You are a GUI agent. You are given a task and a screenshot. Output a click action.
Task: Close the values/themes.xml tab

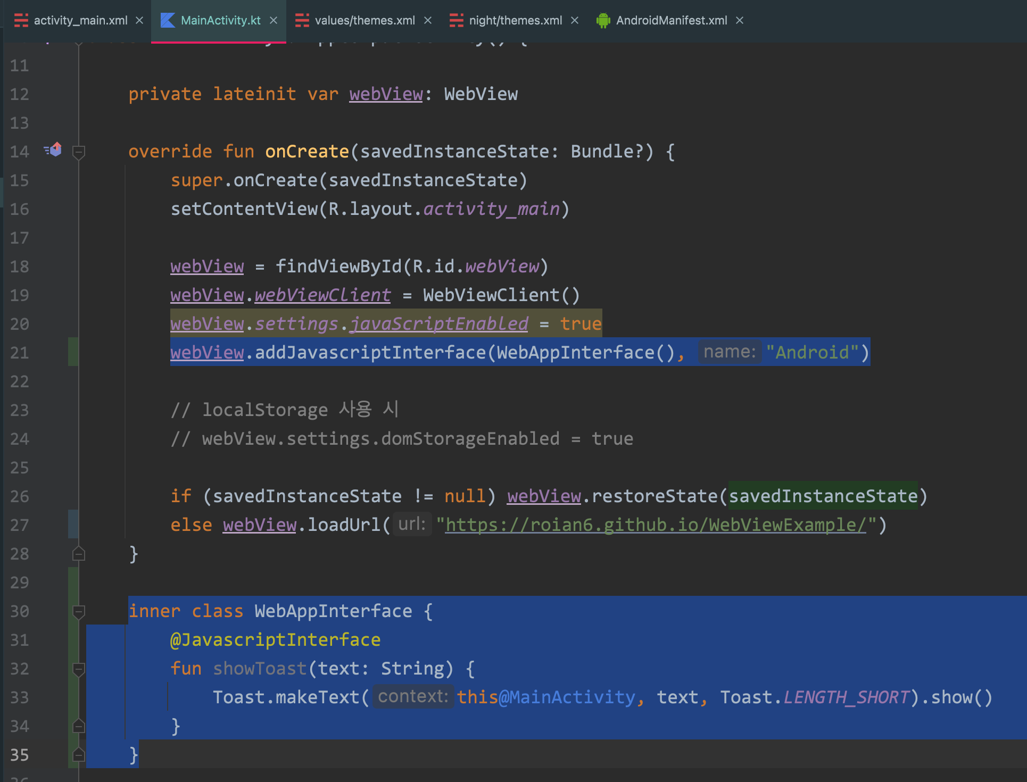coord(428,20)
